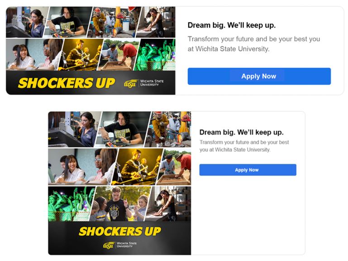Open the bottom ad woman kneading clay photo
This screenshot has height=261, width=348.
pyautogui.click(x=168, y=204)
